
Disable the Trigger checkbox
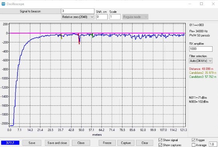coord(194,140)
